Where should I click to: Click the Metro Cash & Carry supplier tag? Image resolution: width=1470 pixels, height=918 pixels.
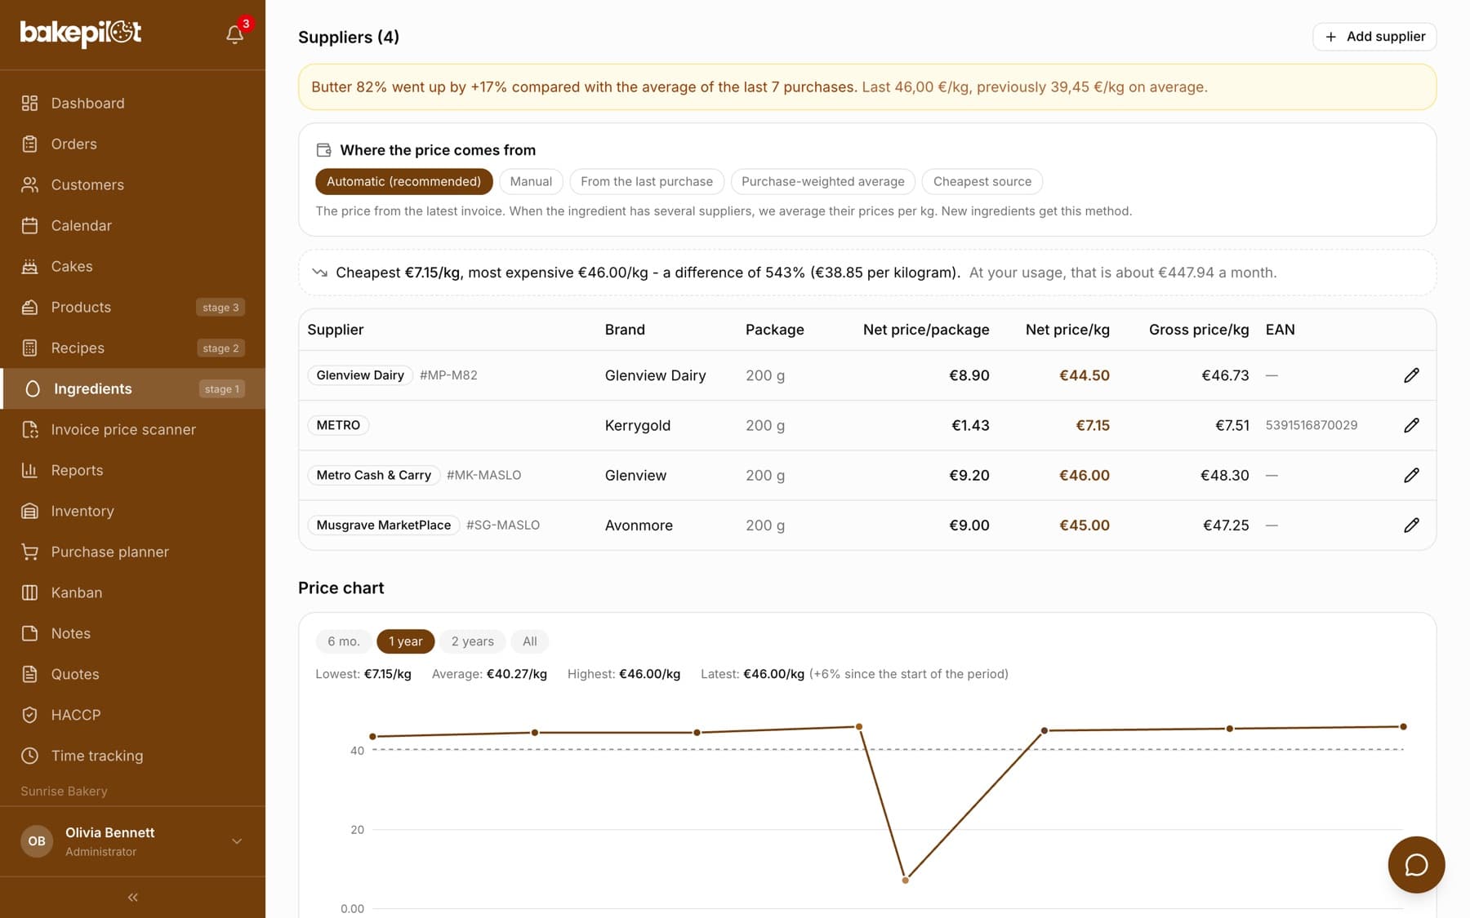(x=374, y=475)
